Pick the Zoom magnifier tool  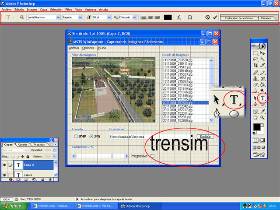click(x=262, y=117)
